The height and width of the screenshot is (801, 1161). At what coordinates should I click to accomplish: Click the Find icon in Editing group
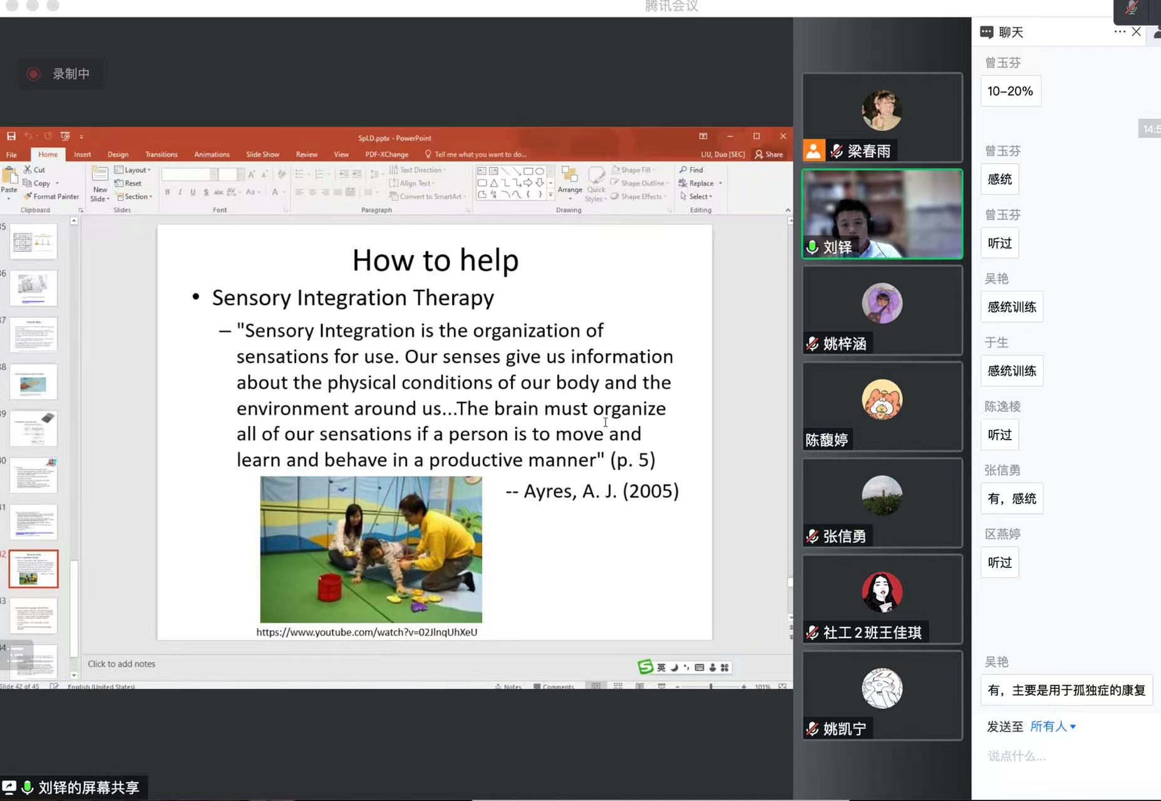coord(683,170)
